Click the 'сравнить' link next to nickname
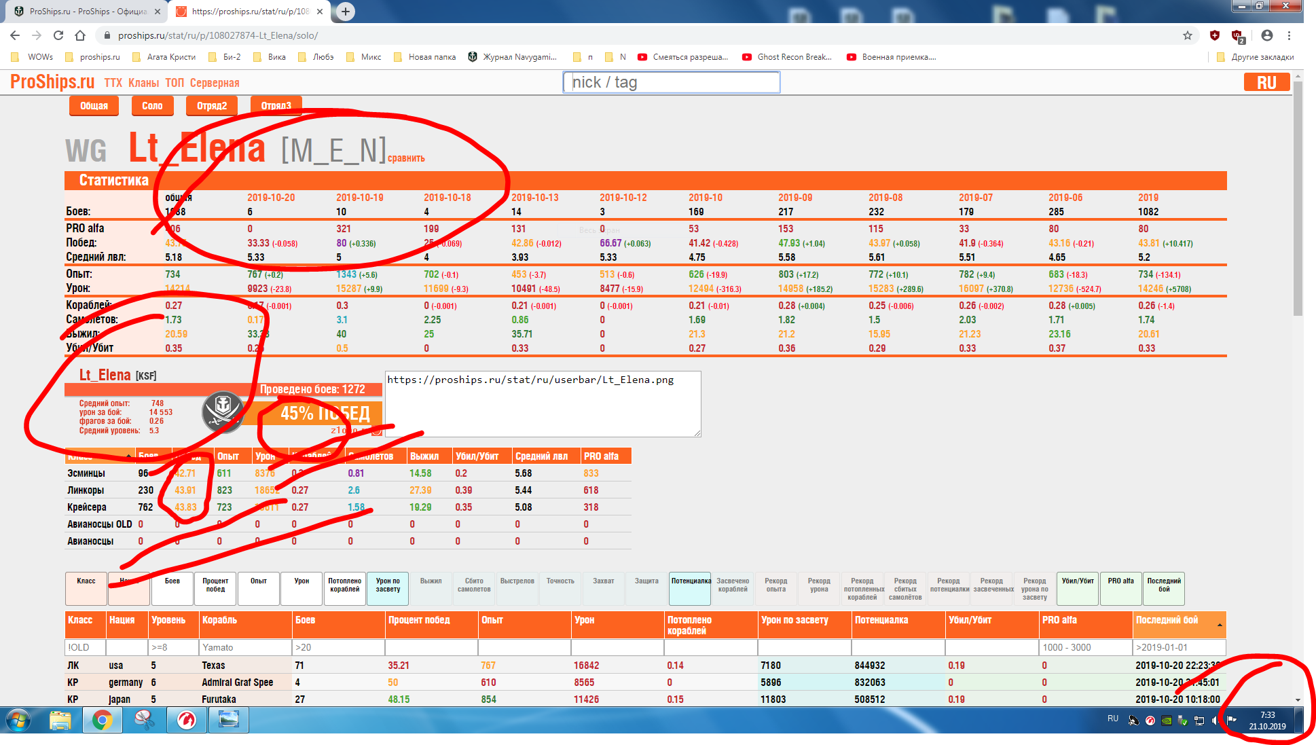The width and height of the screenshot is (1316, 745). coord(406,158)
